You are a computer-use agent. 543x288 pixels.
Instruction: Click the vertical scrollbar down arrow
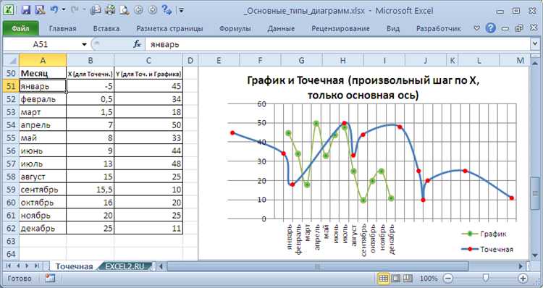(535, 255)
